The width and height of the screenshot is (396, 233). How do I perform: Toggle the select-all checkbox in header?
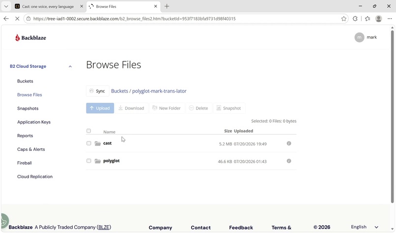click(x=88, y=131)
